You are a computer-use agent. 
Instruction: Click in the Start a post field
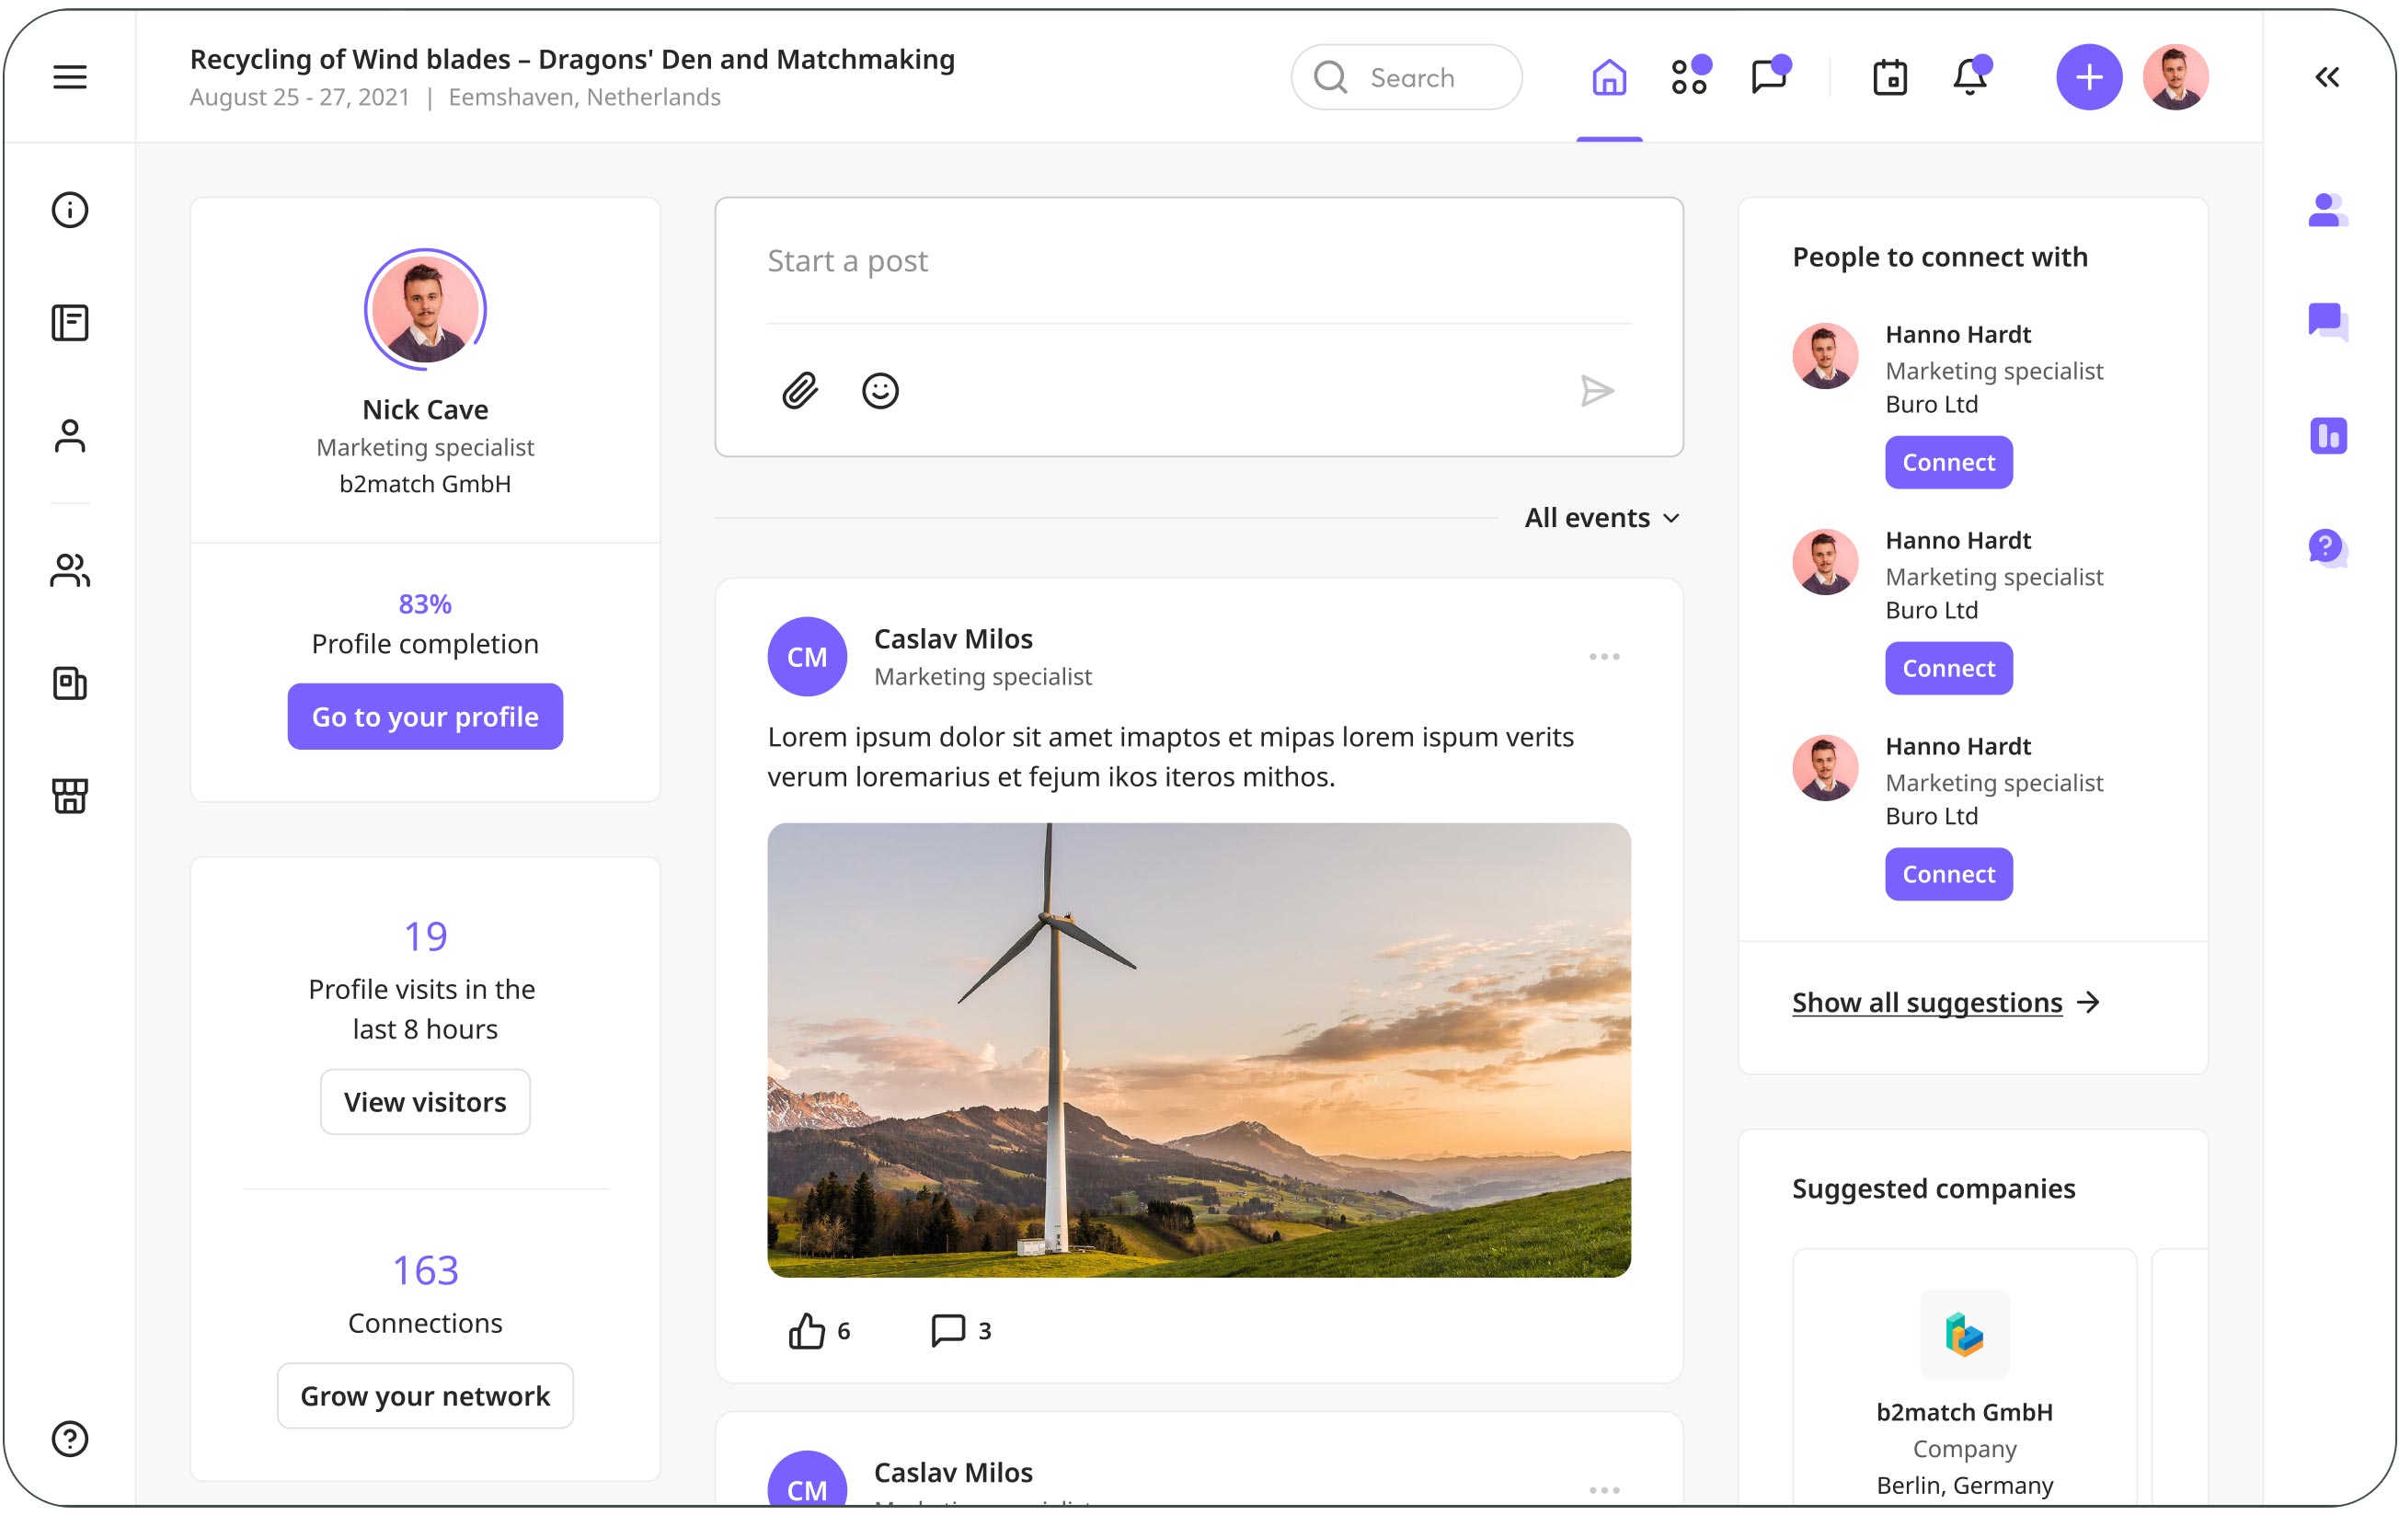pyautogui.click(x=1196, y=261)
